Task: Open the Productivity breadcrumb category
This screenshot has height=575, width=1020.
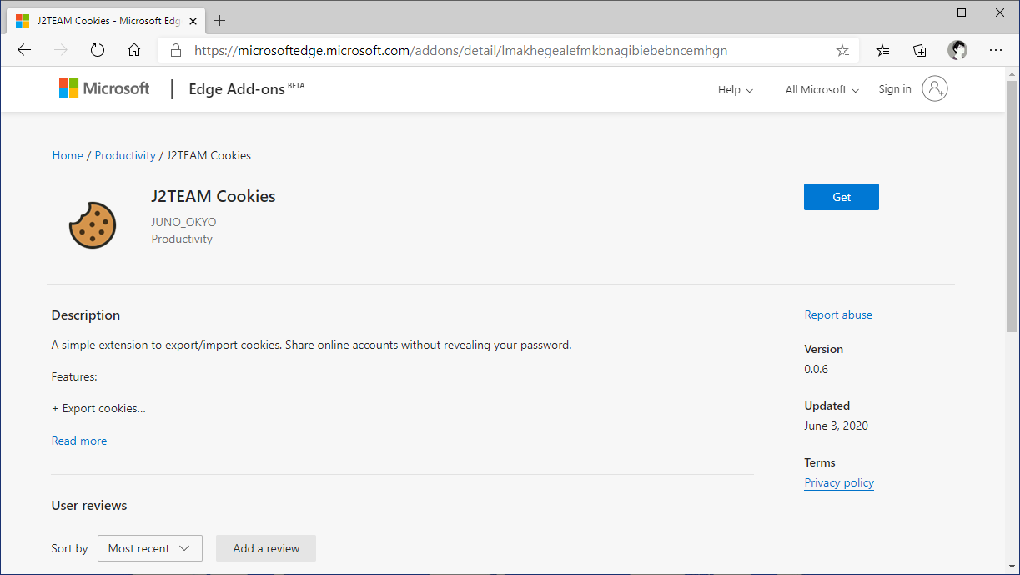Action: pyautogui.click(x=125, y=154)
